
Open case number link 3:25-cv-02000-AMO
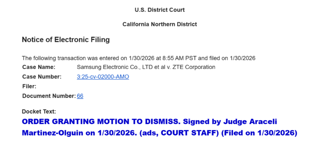click(x=103, y=77)
